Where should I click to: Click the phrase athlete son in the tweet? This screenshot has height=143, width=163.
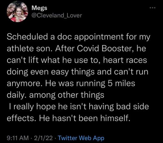[x=29, y=48]
